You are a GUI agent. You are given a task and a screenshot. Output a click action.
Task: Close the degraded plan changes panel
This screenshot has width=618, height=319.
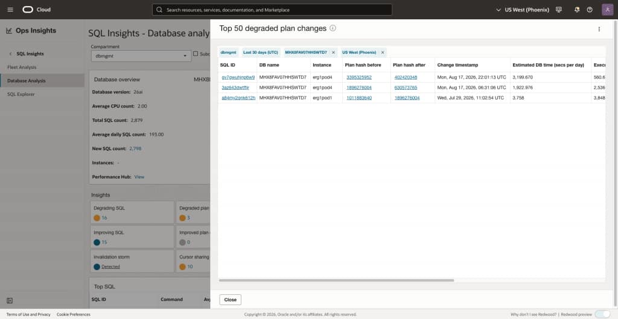point(230,300)
